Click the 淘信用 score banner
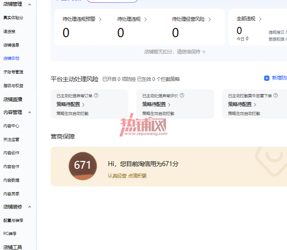 pos(169,167)
